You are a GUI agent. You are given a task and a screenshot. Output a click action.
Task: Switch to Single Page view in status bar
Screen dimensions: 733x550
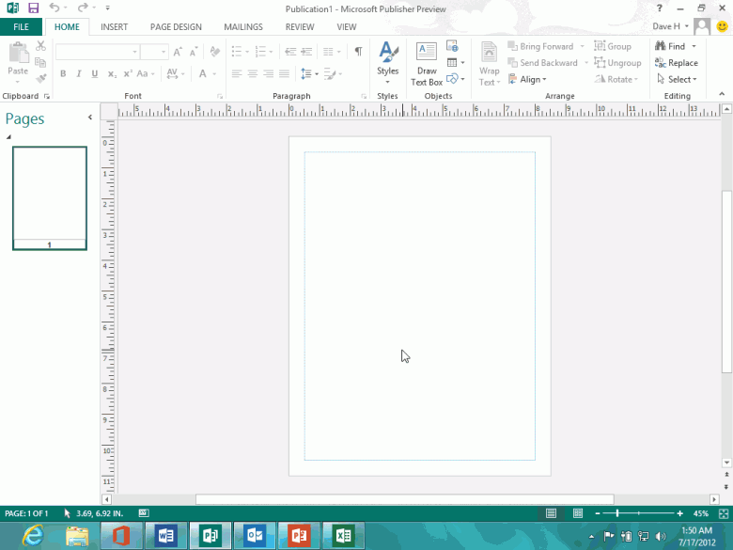pos(551,513)
